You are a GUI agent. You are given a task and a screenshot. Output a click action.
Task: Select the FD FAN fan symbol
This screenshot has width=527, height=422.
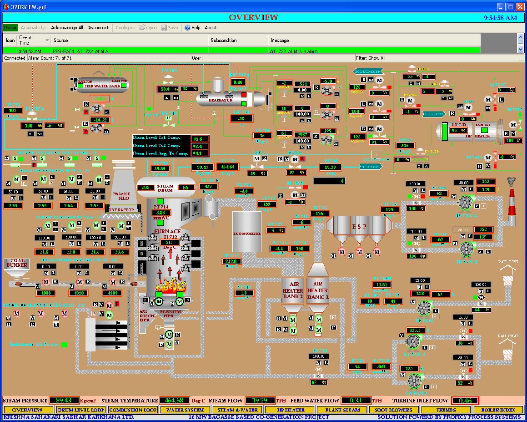[x=424, y=308]
